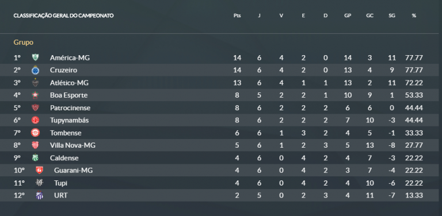Screen dimensions: 442x216
Task: Click the Atlético-MG club crest icon
Action: [35, 83]
